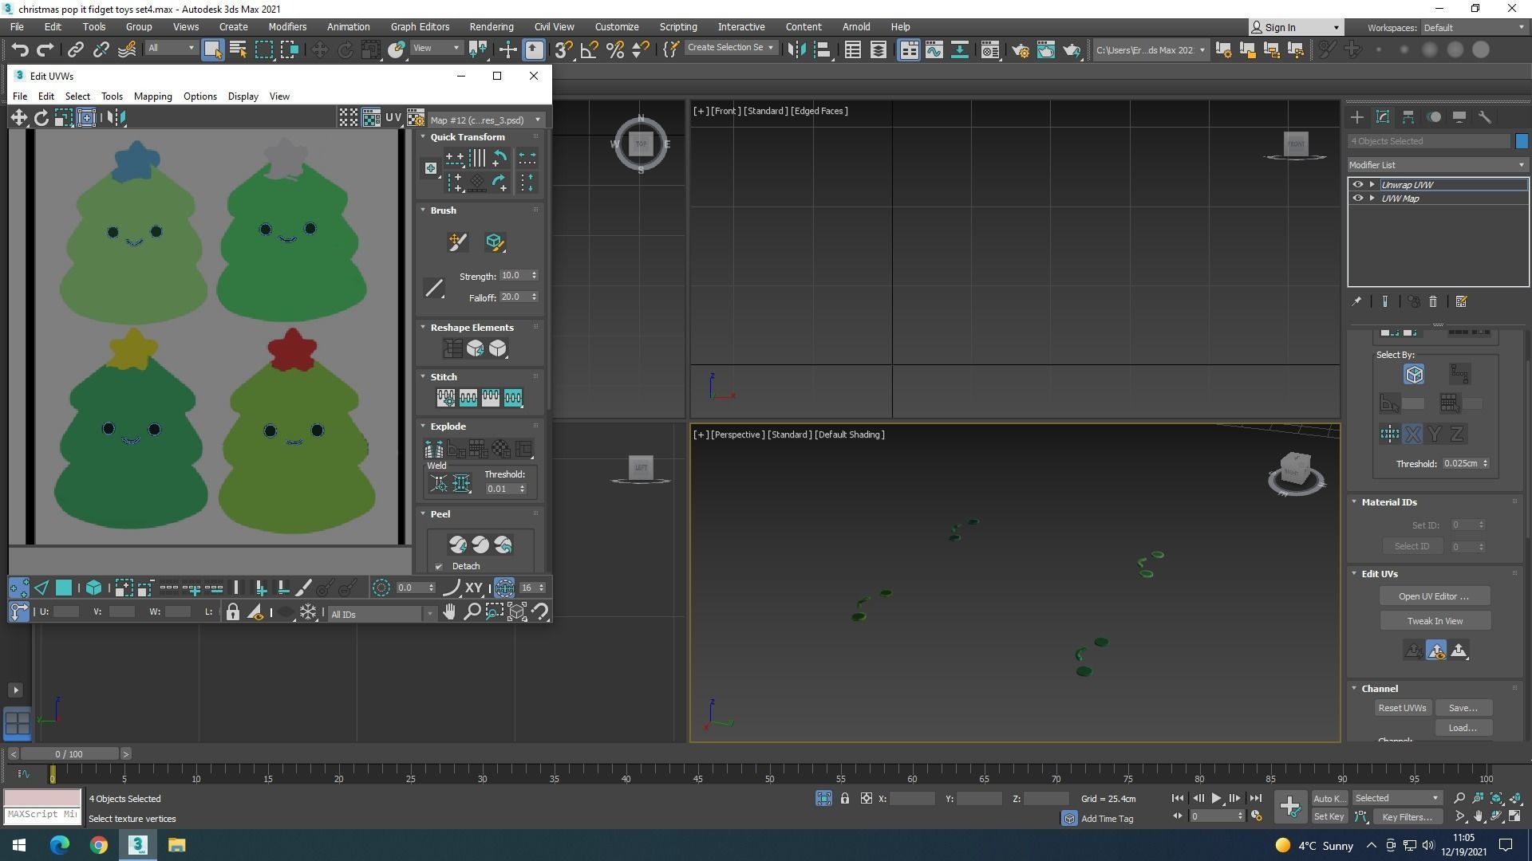The height and width of the screenshot is (861, 1532).
Task: Collapse the Quick Transform rollout
Action: 468,137
